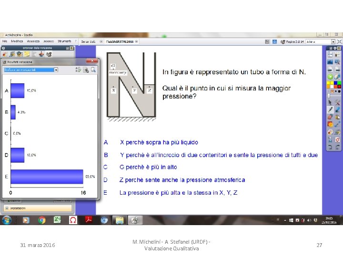The height and width of the screenshot is (257, 343).
Task: Open the Tools crossed-tools icon
Action: coord(338,102)
